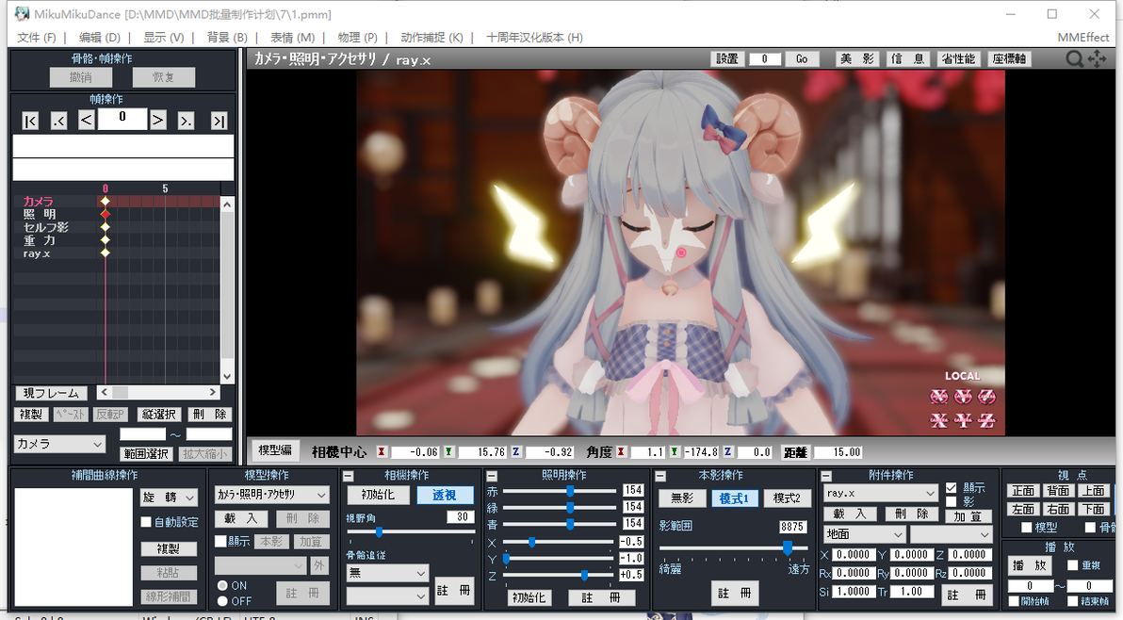Expand the カメラ-照明-アクセサリ model dropdown
Viewport: 1123px width, 620px height.
pos(271,495)
